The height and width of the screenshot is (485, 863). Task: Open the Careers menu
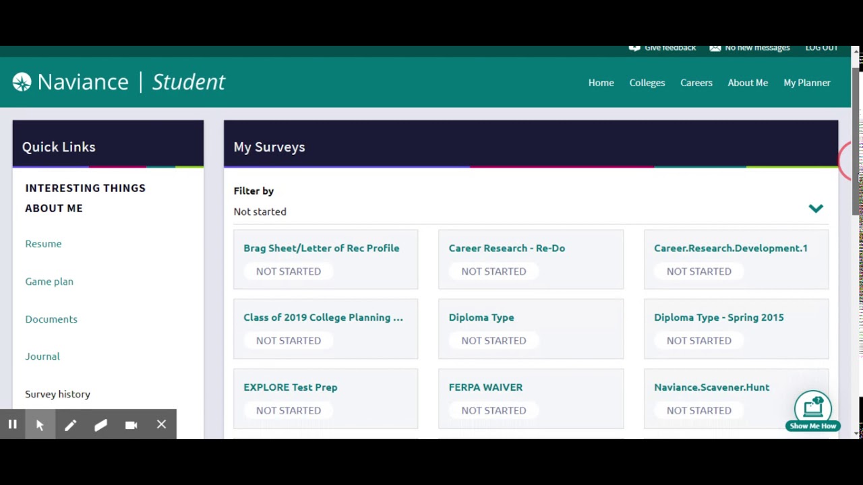[696, 83]
